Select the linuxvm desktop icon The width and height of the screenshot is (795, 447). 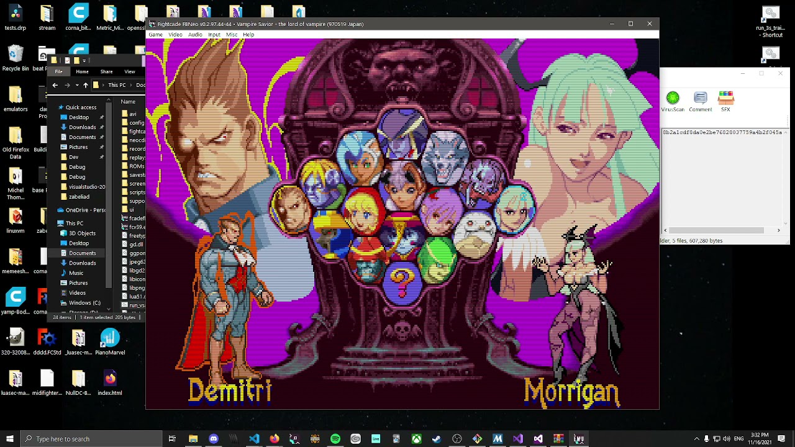(x=16, y=220)
